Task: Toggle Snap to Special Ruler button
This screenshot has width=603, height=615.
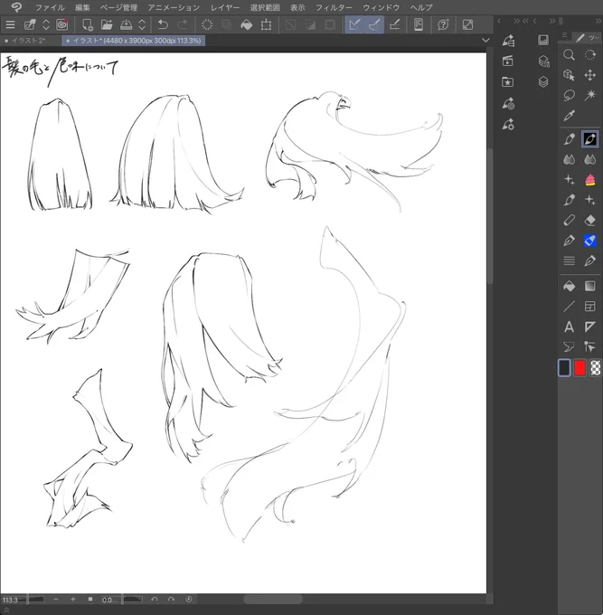Action: point(374,25)
